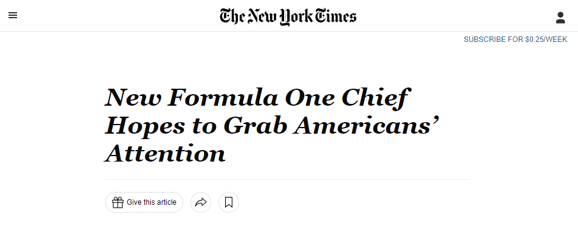Follow the Subscribe for $0.25/week link
Viewport: 578px width, 226px height.
tap(515, 39)
